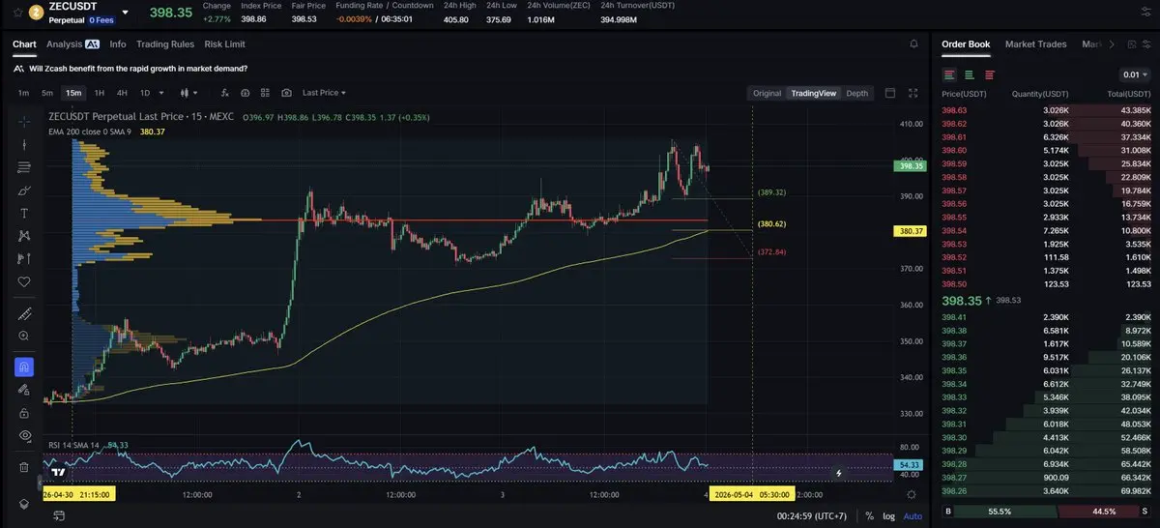Select the 1m timeframe
The width and height of the screenshot is (1160, 528).
pyautogui.click(x=23, y=93)
